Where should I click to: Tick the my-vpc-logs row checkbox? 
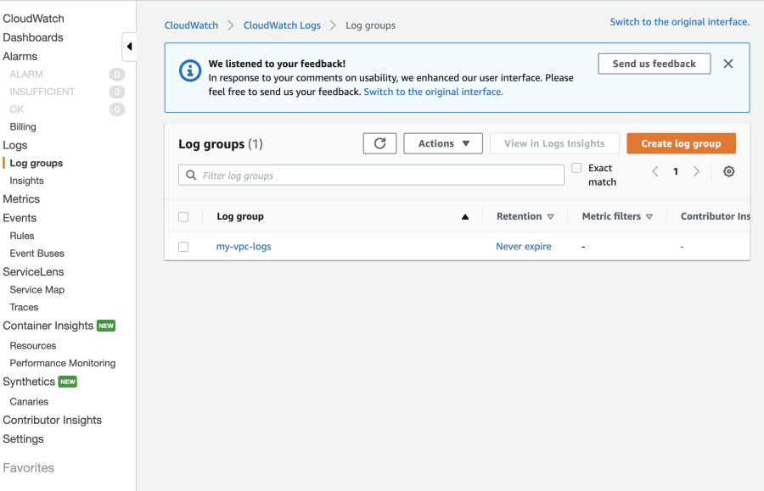[x=183, y=247]
